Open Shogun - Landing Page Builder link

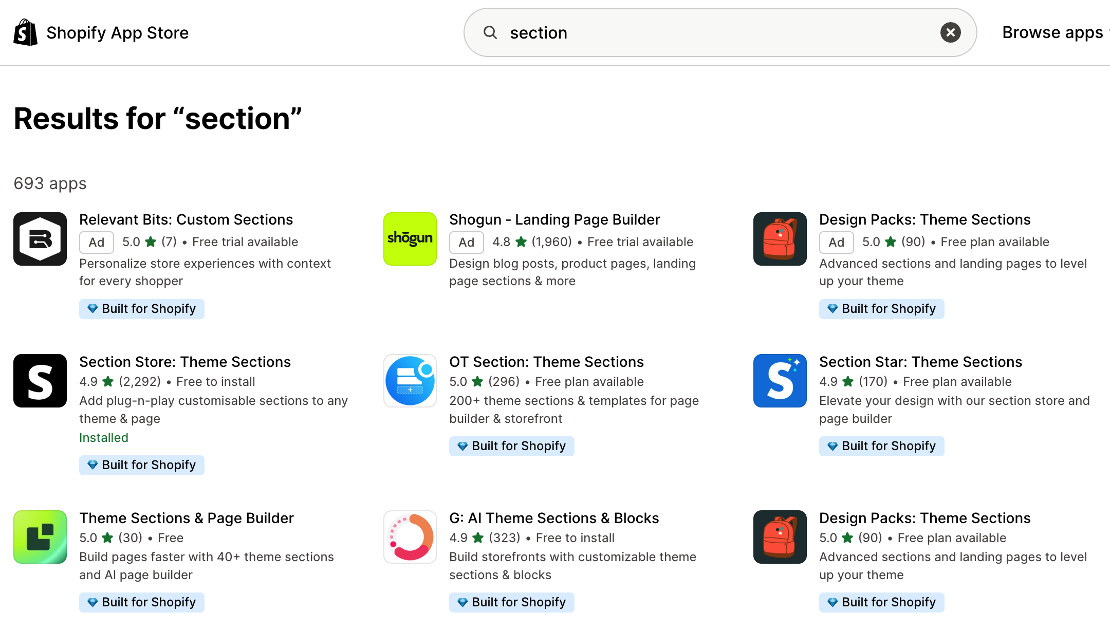coord(554,219)
